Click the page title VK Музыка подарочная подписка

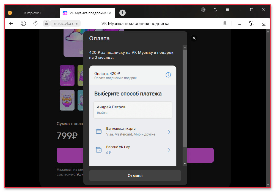point(135,23)
